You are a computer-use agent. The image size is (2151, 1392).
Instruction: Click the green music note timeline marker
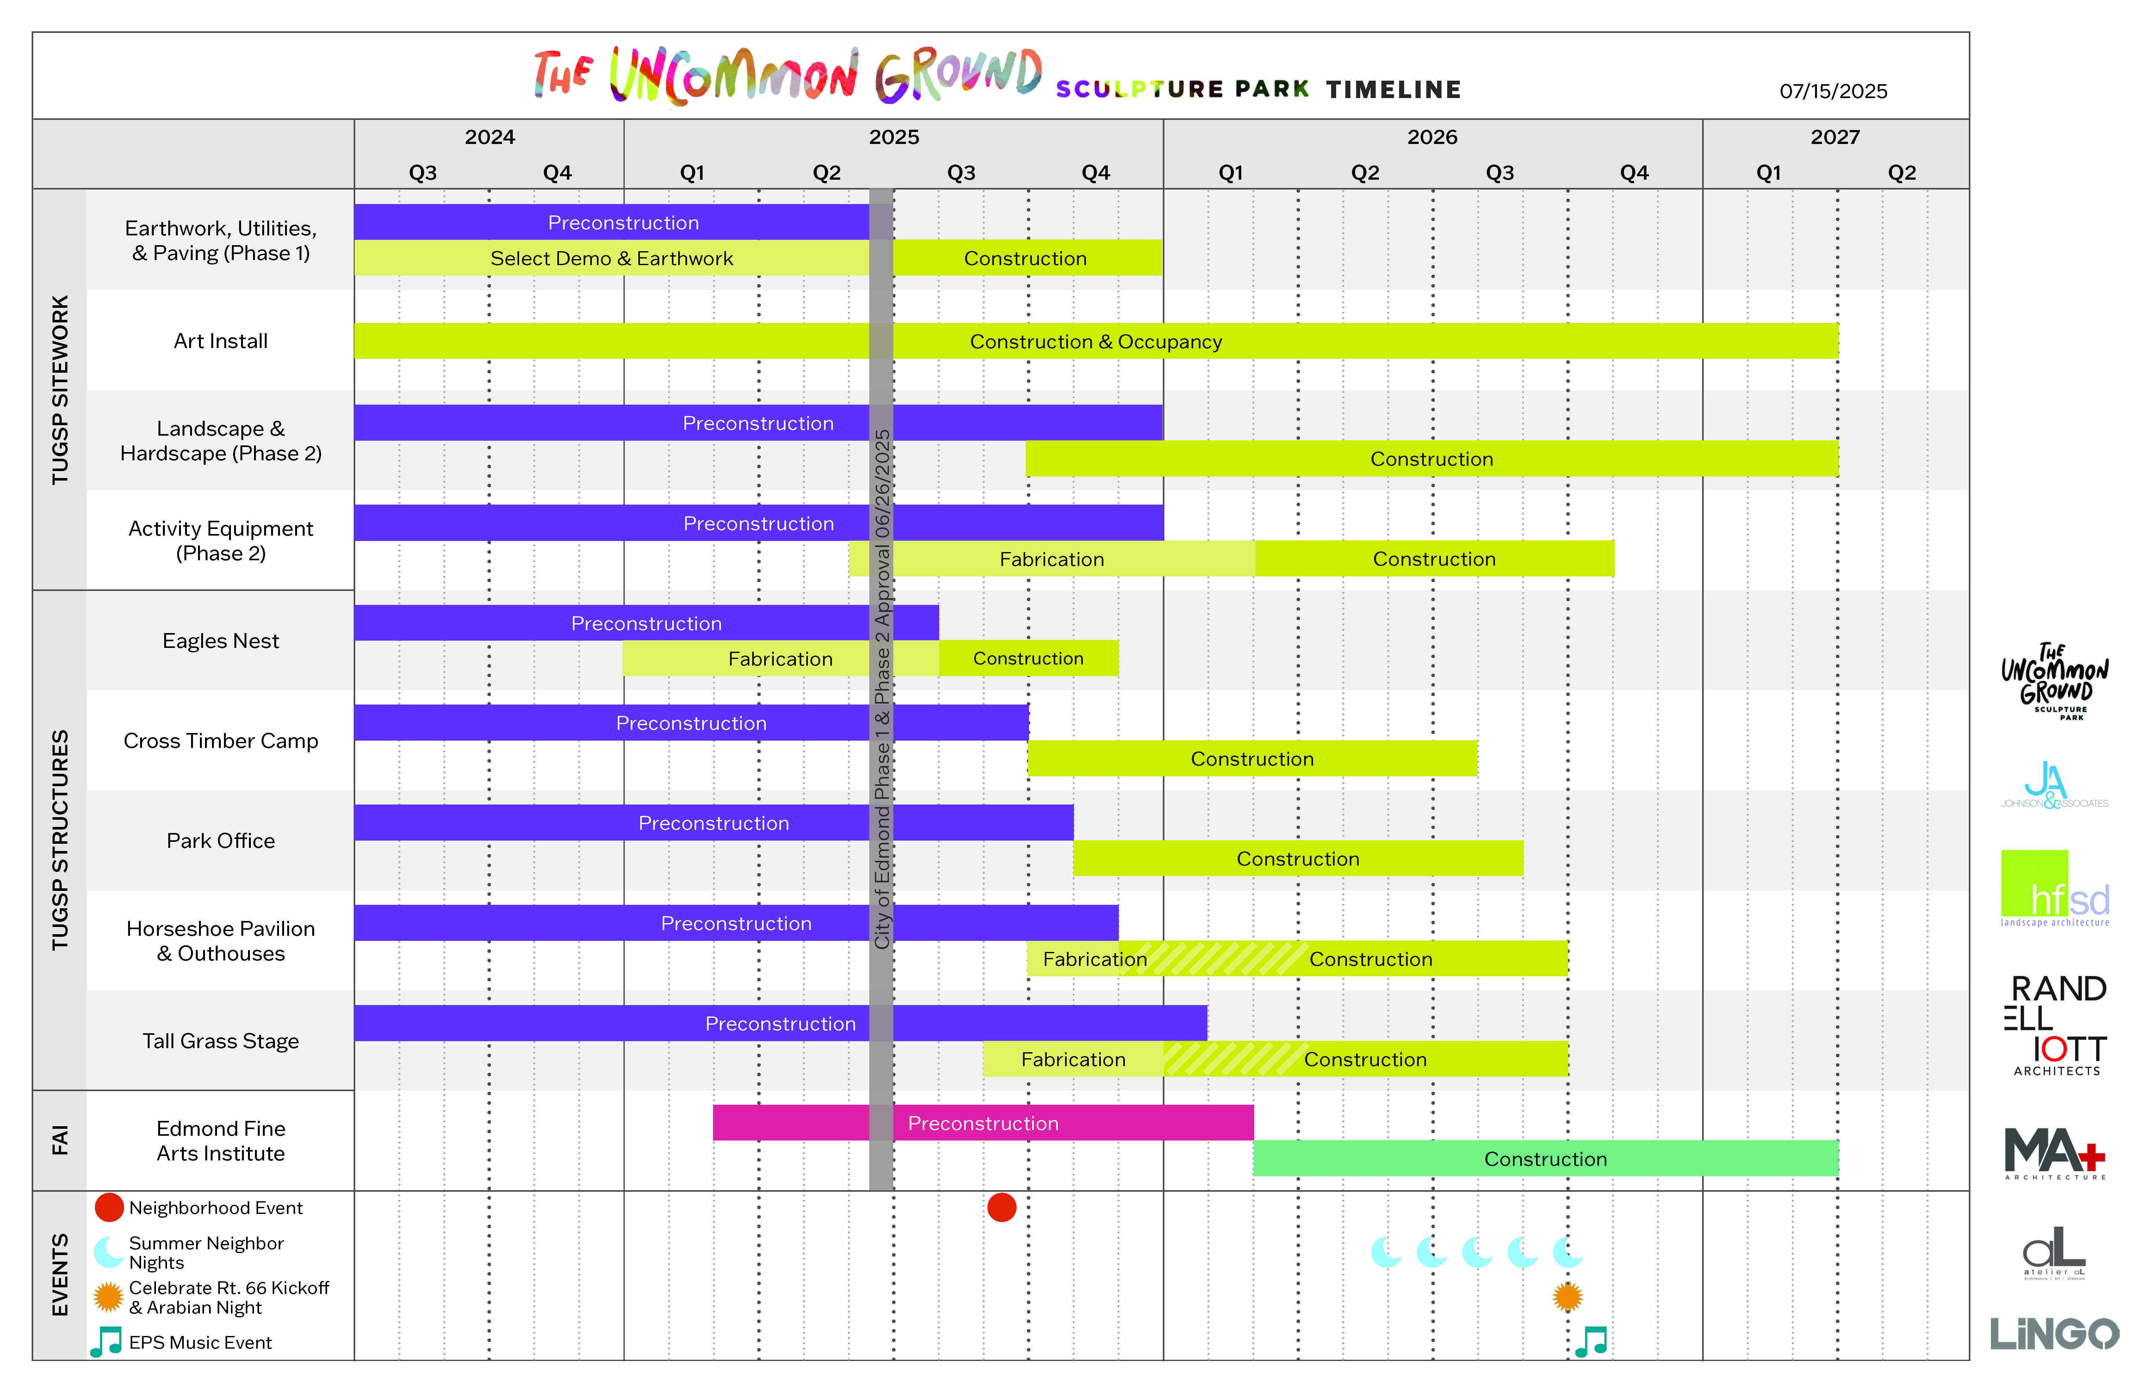coord(1591,1342)
